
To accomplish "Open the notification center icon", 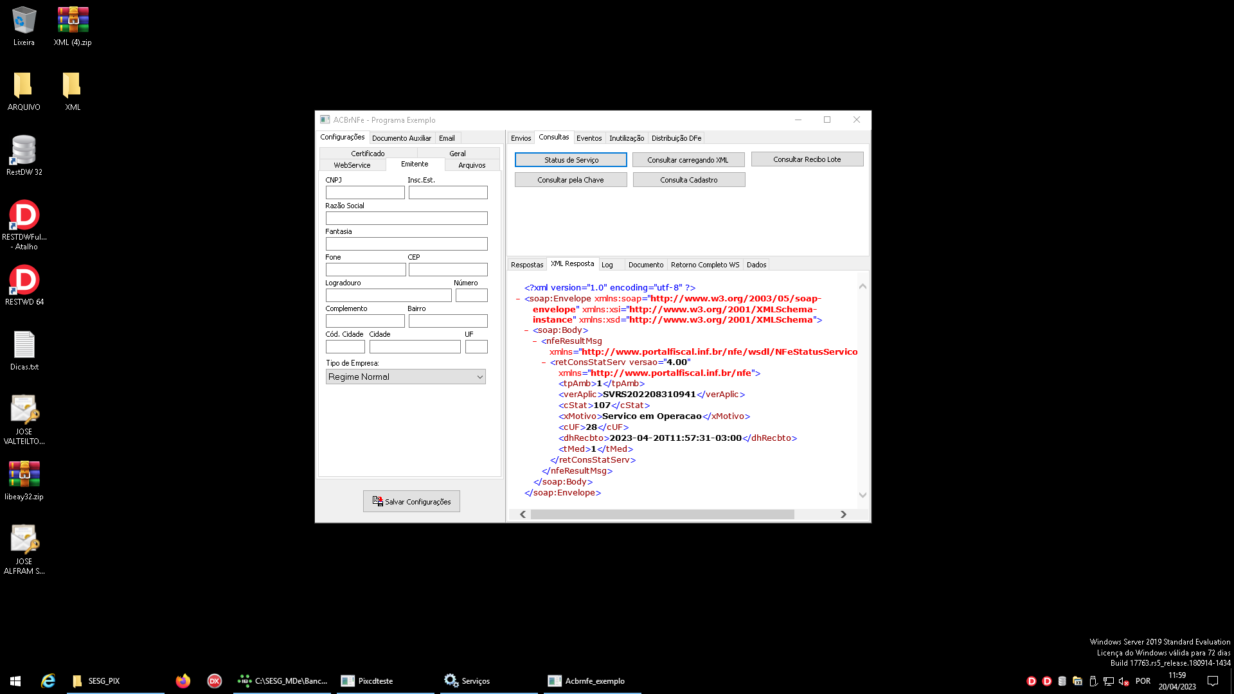I will click(1213, 681).
